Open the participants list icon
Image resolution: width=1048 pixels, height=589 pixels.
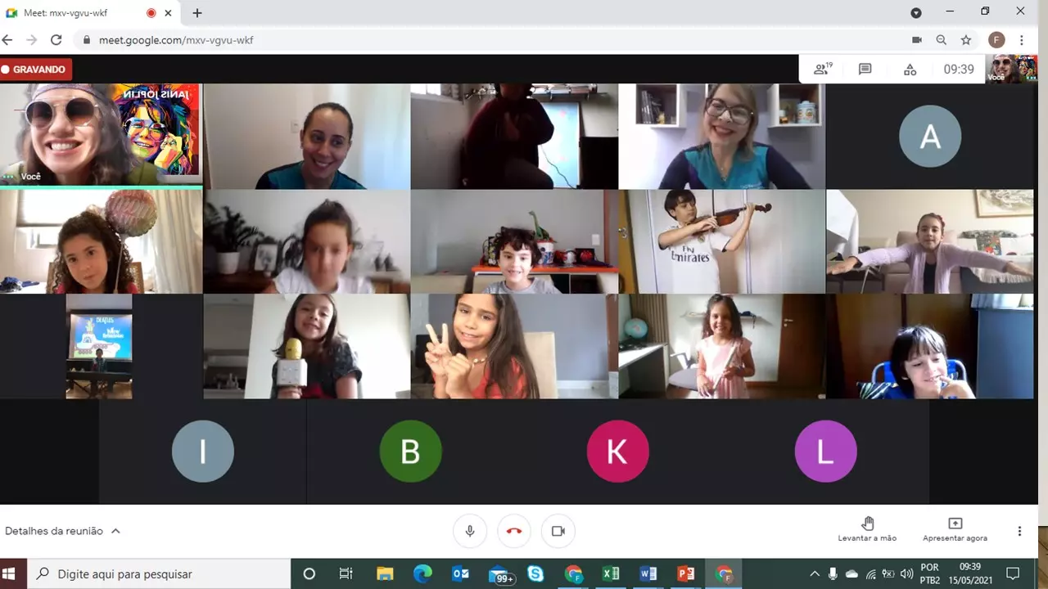pos(822,70)
